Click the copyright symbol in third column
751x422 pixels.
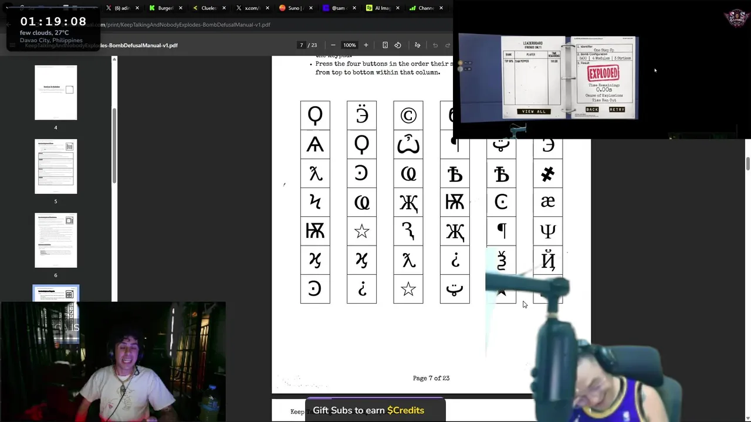[408, 115]
